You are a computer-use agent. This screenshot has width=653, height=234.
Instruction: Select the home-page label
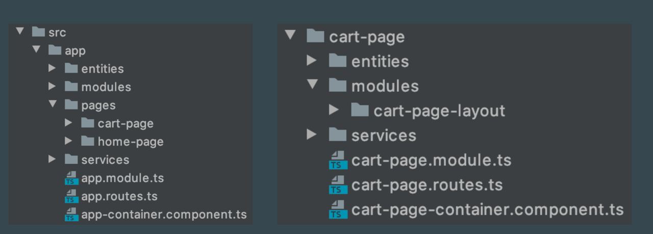coord(131,142)
